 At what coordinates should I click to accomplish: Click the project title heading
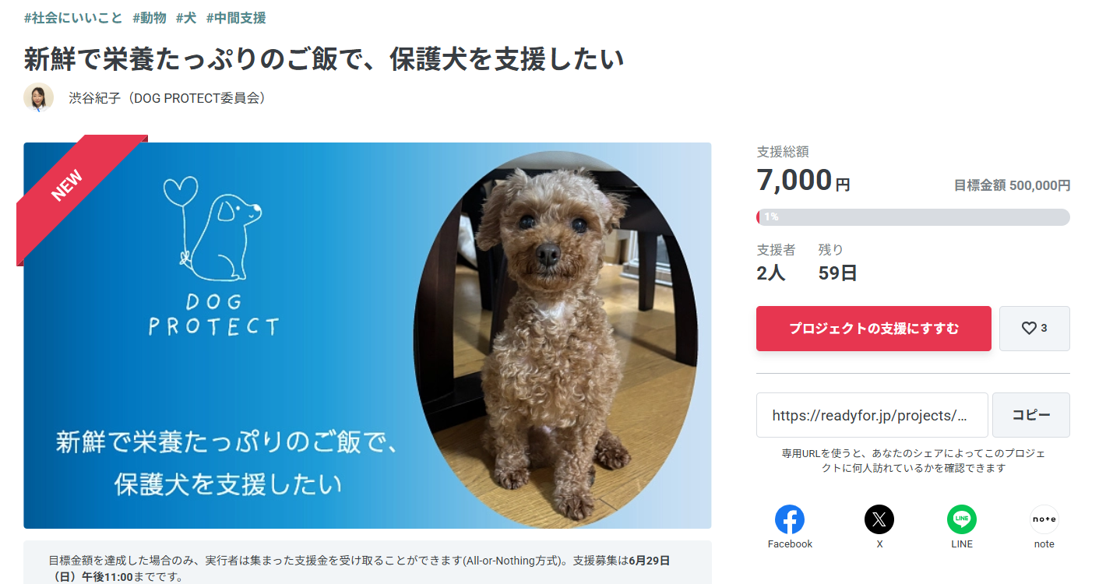pyautogui.click(x=324, y=59)
